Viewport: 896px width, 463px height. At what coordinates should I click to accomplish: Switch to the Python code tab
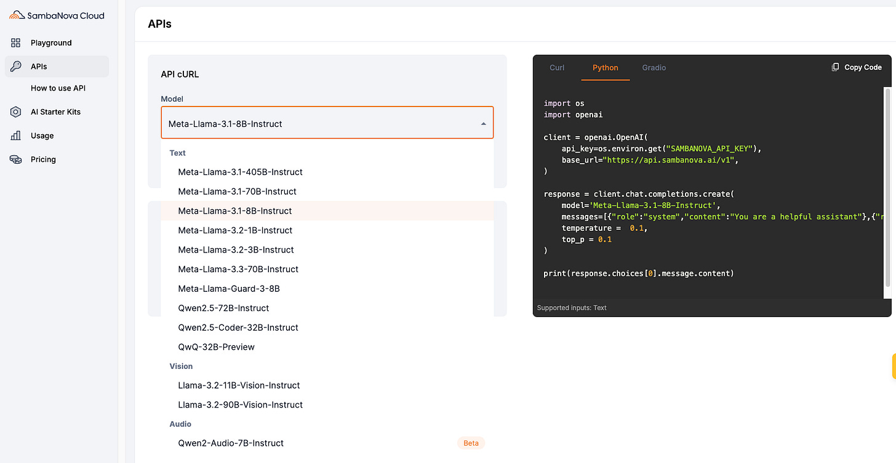[x=606, y=67]
